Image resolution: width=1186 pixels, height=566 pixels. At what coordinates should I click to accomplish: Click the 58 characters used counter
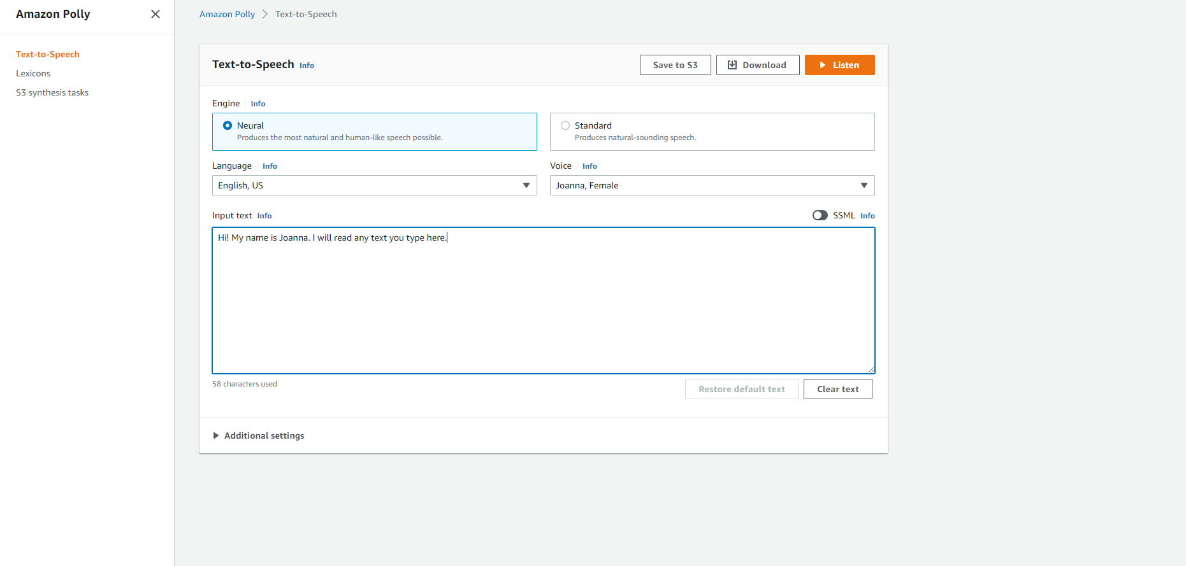point(245,384)
